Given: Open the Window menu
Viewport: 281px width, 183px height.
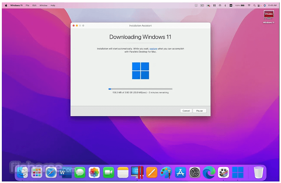Looking at the screenshot, I should (43, 5).
